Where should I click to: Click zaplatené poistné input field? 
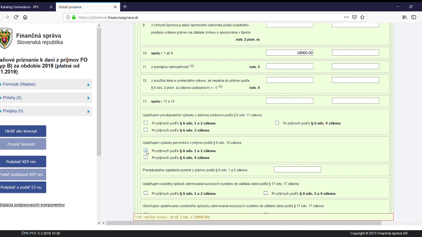pyautogui.click(x=297, y=170)
